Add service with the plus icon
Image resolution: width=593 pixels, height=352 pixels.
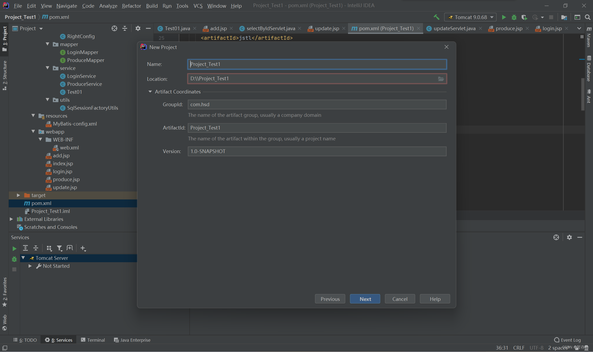point(83,248)
